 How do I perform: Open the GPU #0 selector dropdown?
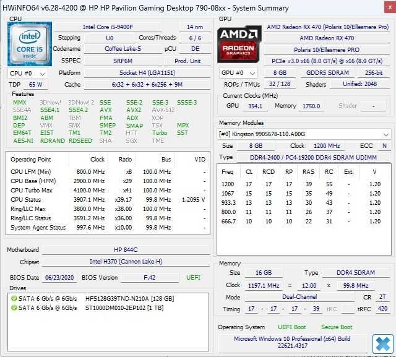click(238, 73)
